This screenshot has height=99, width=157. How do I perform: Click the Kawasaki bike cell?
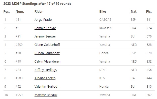pos(105,28)
